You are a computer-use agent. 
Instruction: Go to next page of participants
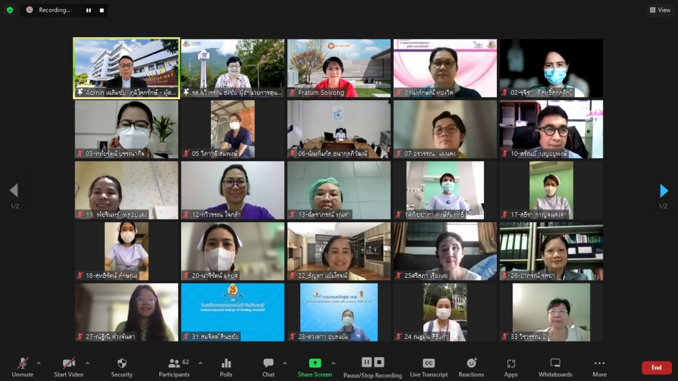[x=664, y=190]
